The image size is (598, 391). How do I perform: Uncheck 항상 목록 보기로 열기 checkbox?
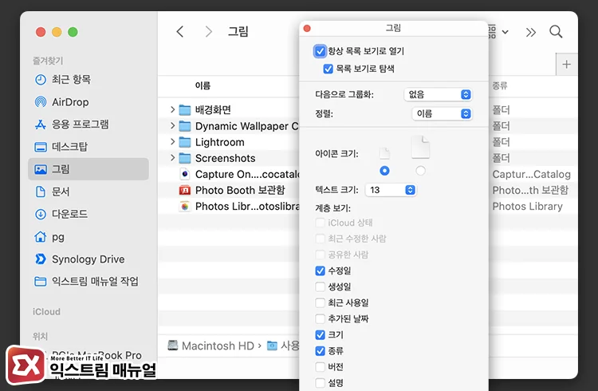point(321,51)
